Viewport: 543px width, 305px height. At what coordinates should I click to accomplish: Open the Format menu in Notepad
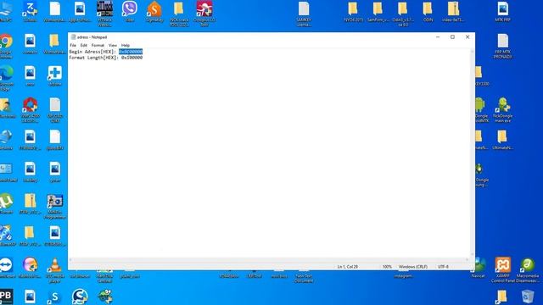coord(98,45)
